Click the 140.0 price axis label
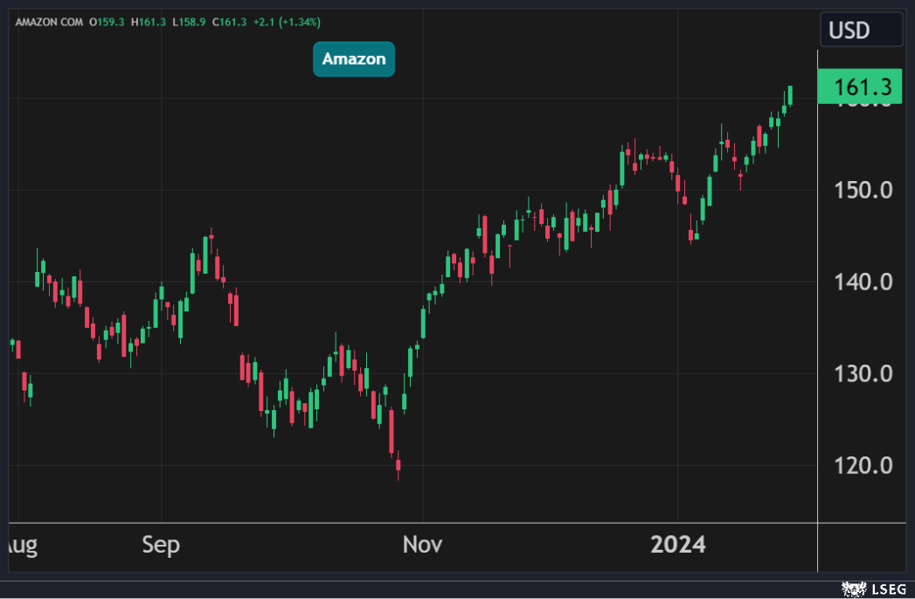This screenshot has width=915, height=599. click(x=861, y=282)
